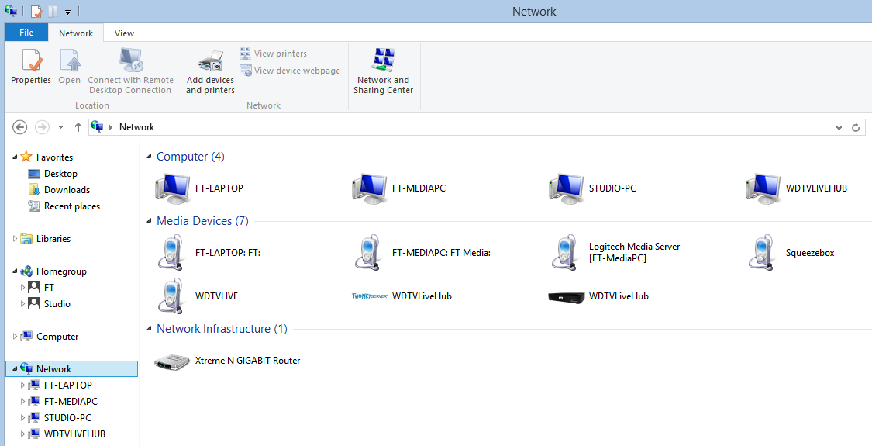The width and height of the screenshot is (872, 446).
Task: Click the Network address bar field
Action: [465, 127]
